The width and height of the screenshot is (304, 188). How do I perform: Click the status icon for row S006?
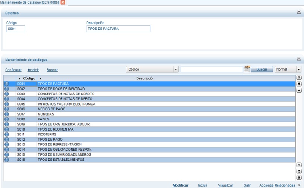point(7,109)
